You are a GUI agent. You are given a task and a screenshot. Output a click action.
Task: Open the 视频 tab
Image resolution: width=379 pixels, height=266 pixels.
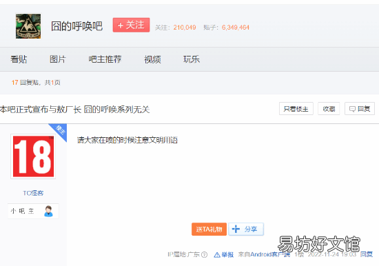point(152,59)
